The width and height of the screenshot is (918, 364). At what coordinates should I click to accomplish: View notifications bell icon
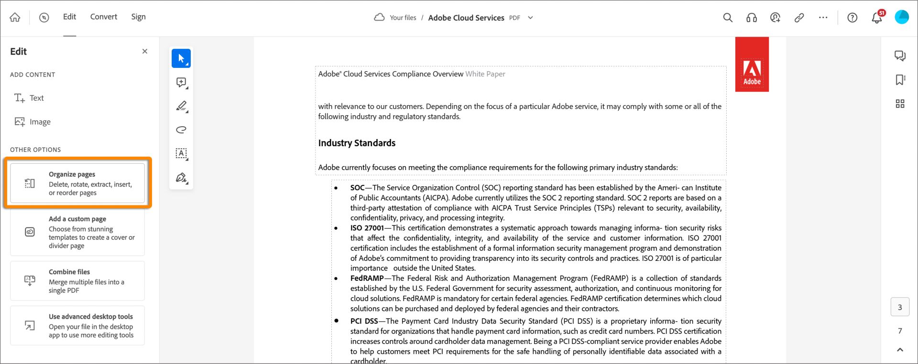[x=877, y=18]
